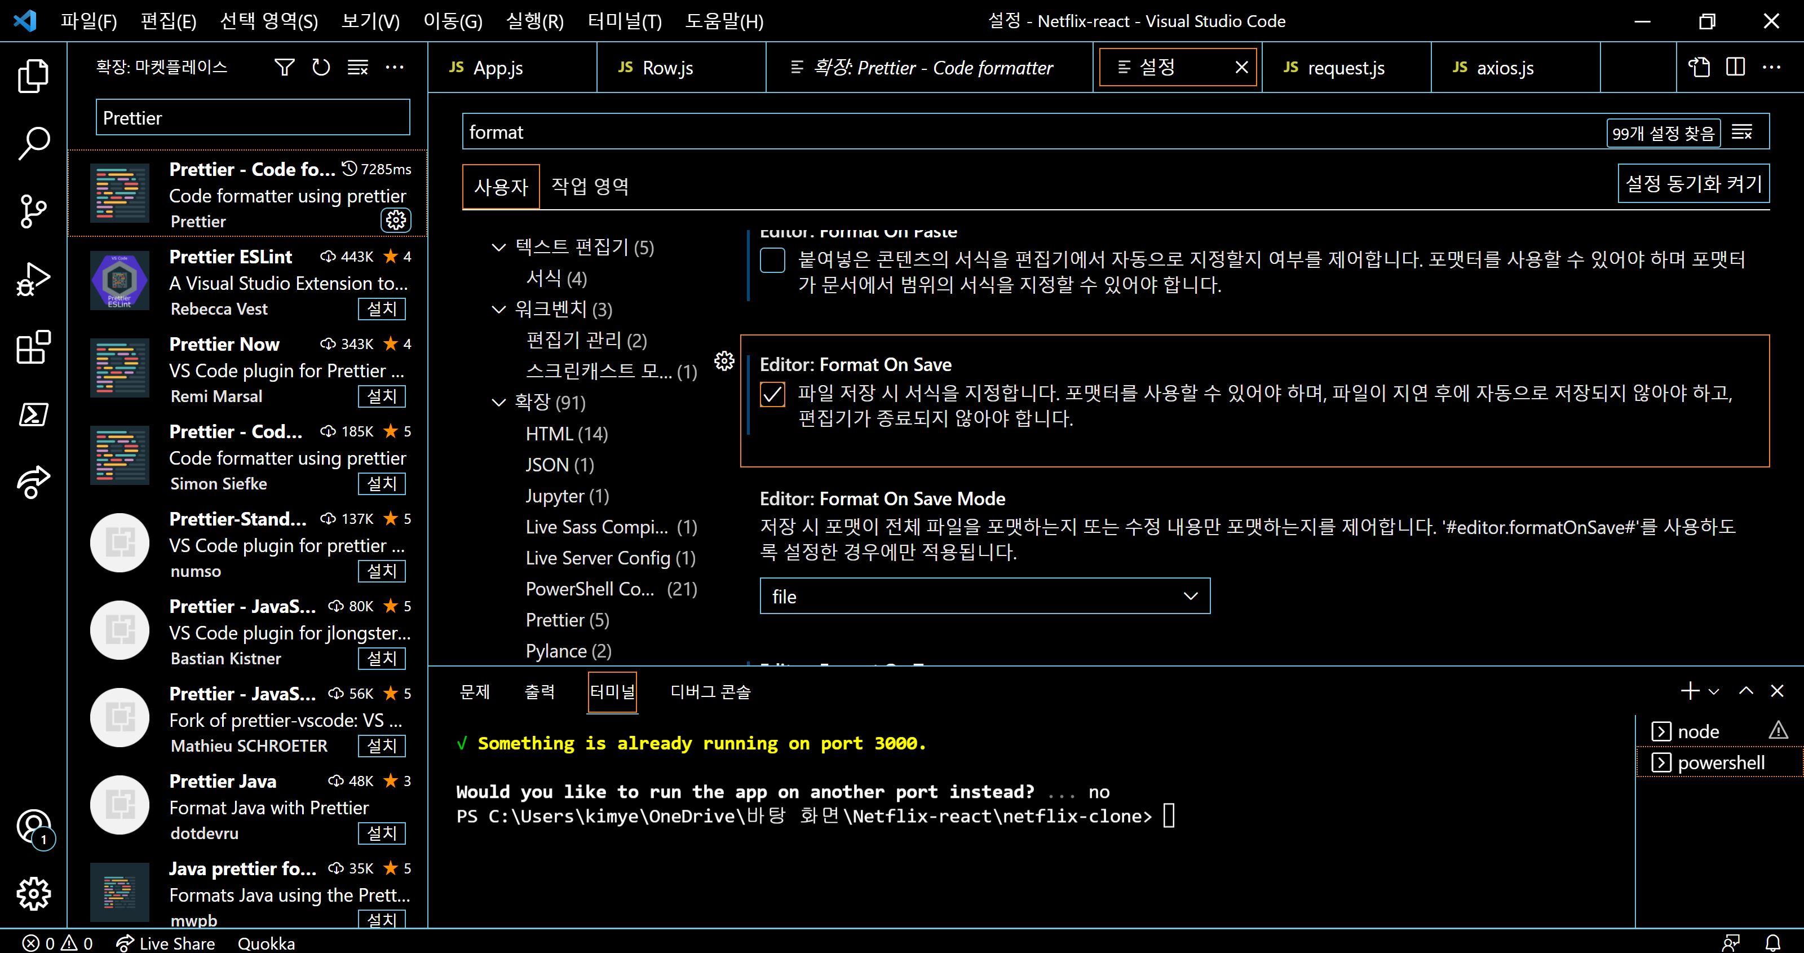Uncheck Editor: Format On Save checkbox

772,394
